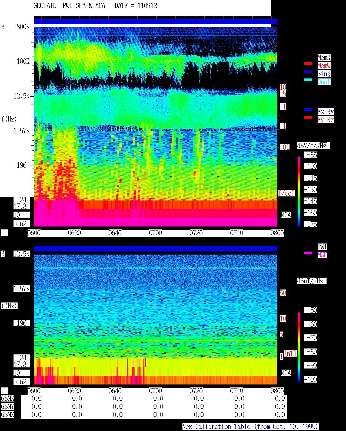Click the GSMX row label
This screenshot has height=431, width=346.
(8, 398)
